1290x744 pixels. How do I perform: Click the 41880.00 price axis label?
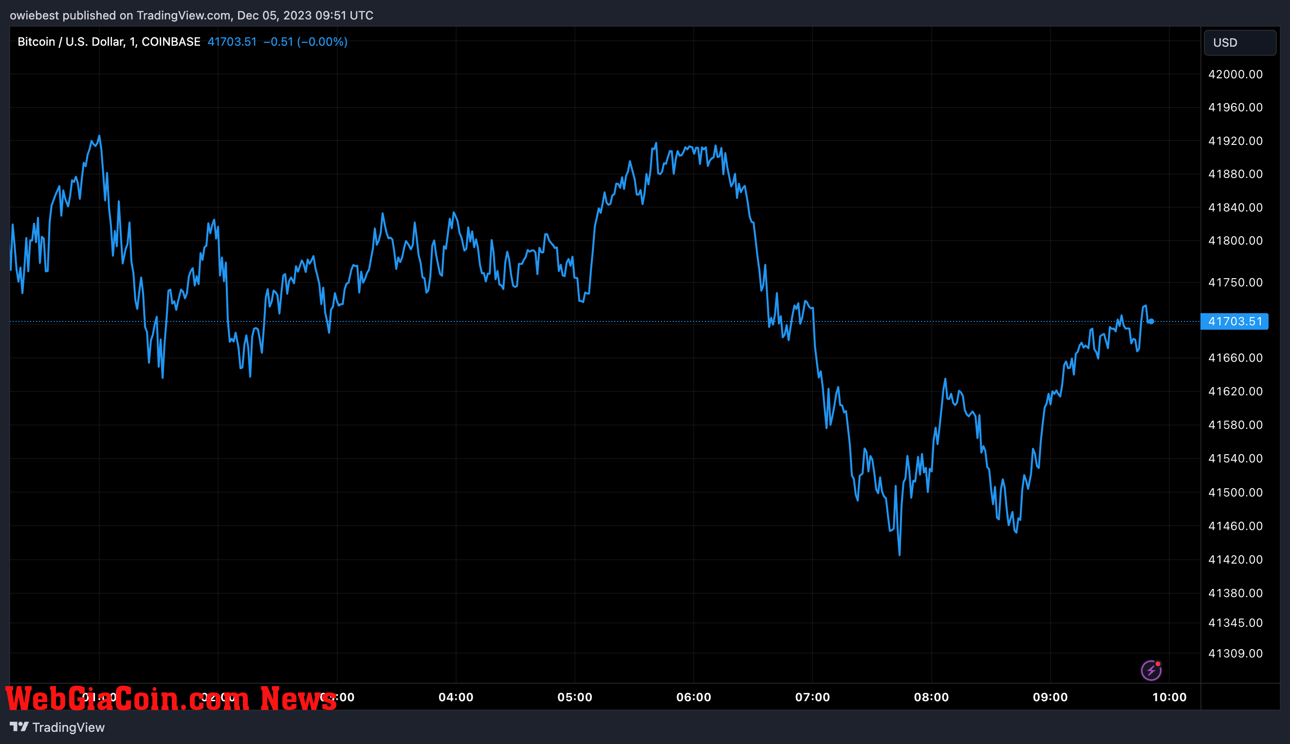click(x=1235, y=174)
